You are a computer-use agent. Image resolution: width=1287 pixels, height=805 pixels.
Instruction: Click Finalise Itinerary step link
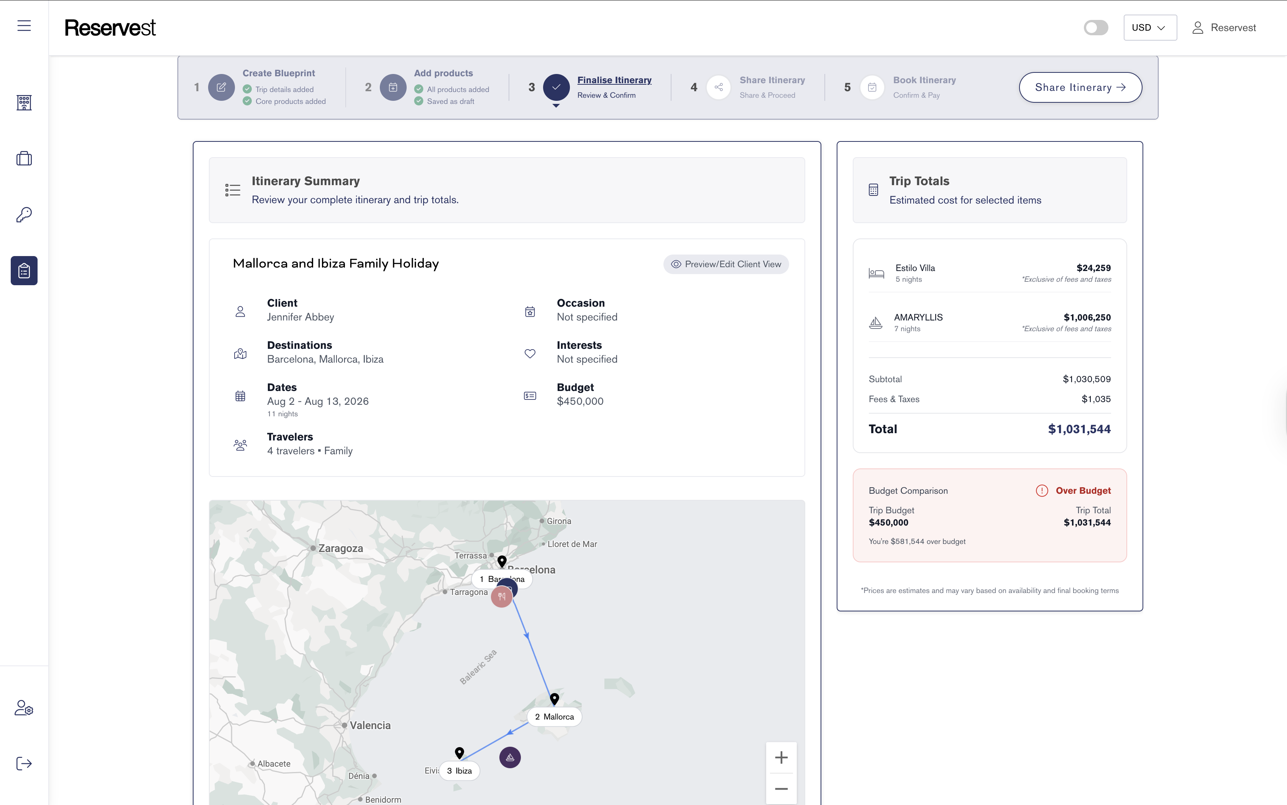pyautogui.click(x=614, y=80)
